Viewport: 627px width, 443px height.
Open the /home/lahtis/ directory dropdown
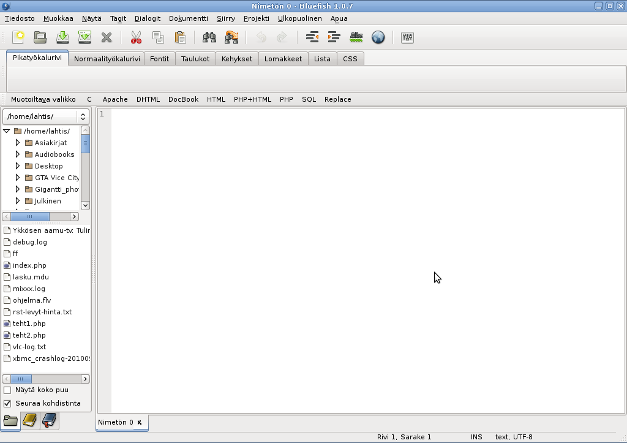[46, 116]
